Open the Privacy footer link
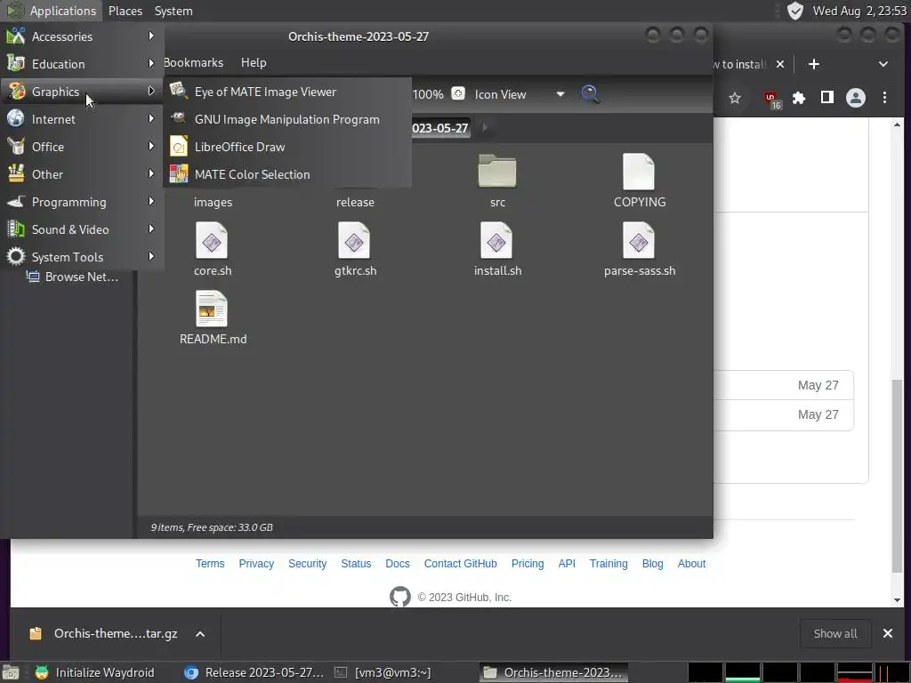 (256, 563)
